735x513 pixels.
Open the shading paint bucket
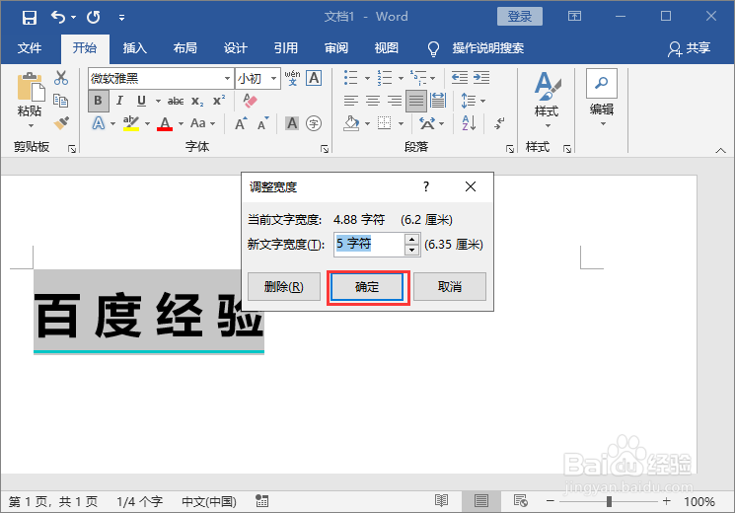click(x=351, y=123)
